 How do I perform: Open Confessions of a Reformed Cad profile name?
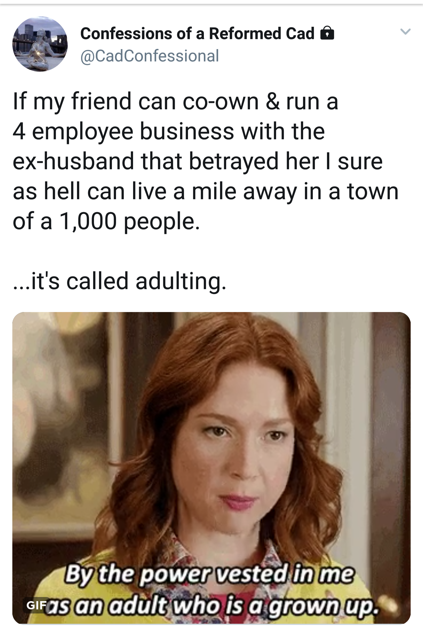pyautogui.click(x=197, y=33)
